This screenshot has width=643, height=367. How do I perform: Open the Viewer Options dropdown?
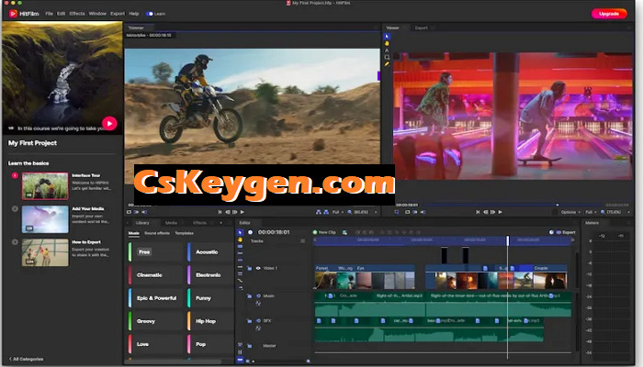click(570, 212)
